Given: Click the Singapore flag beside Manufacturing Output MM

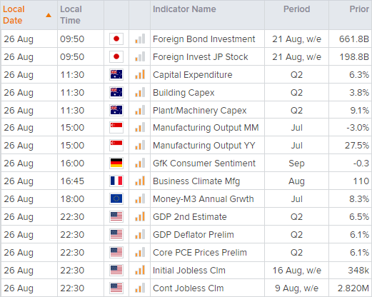Looking at the screenshot, I should click(116, 128).
